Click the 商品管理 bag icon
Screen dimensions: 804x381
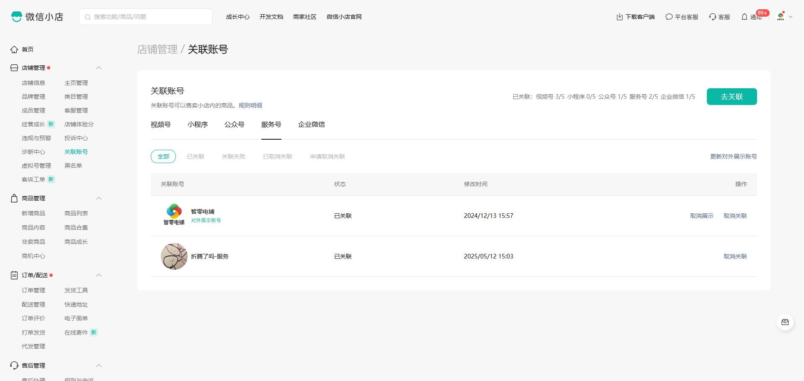14,198
